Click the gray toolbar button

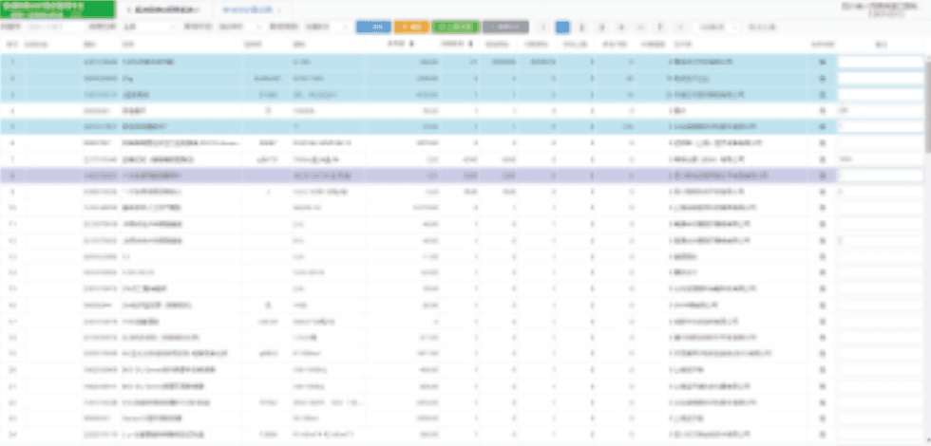click(x=505, y=27)
